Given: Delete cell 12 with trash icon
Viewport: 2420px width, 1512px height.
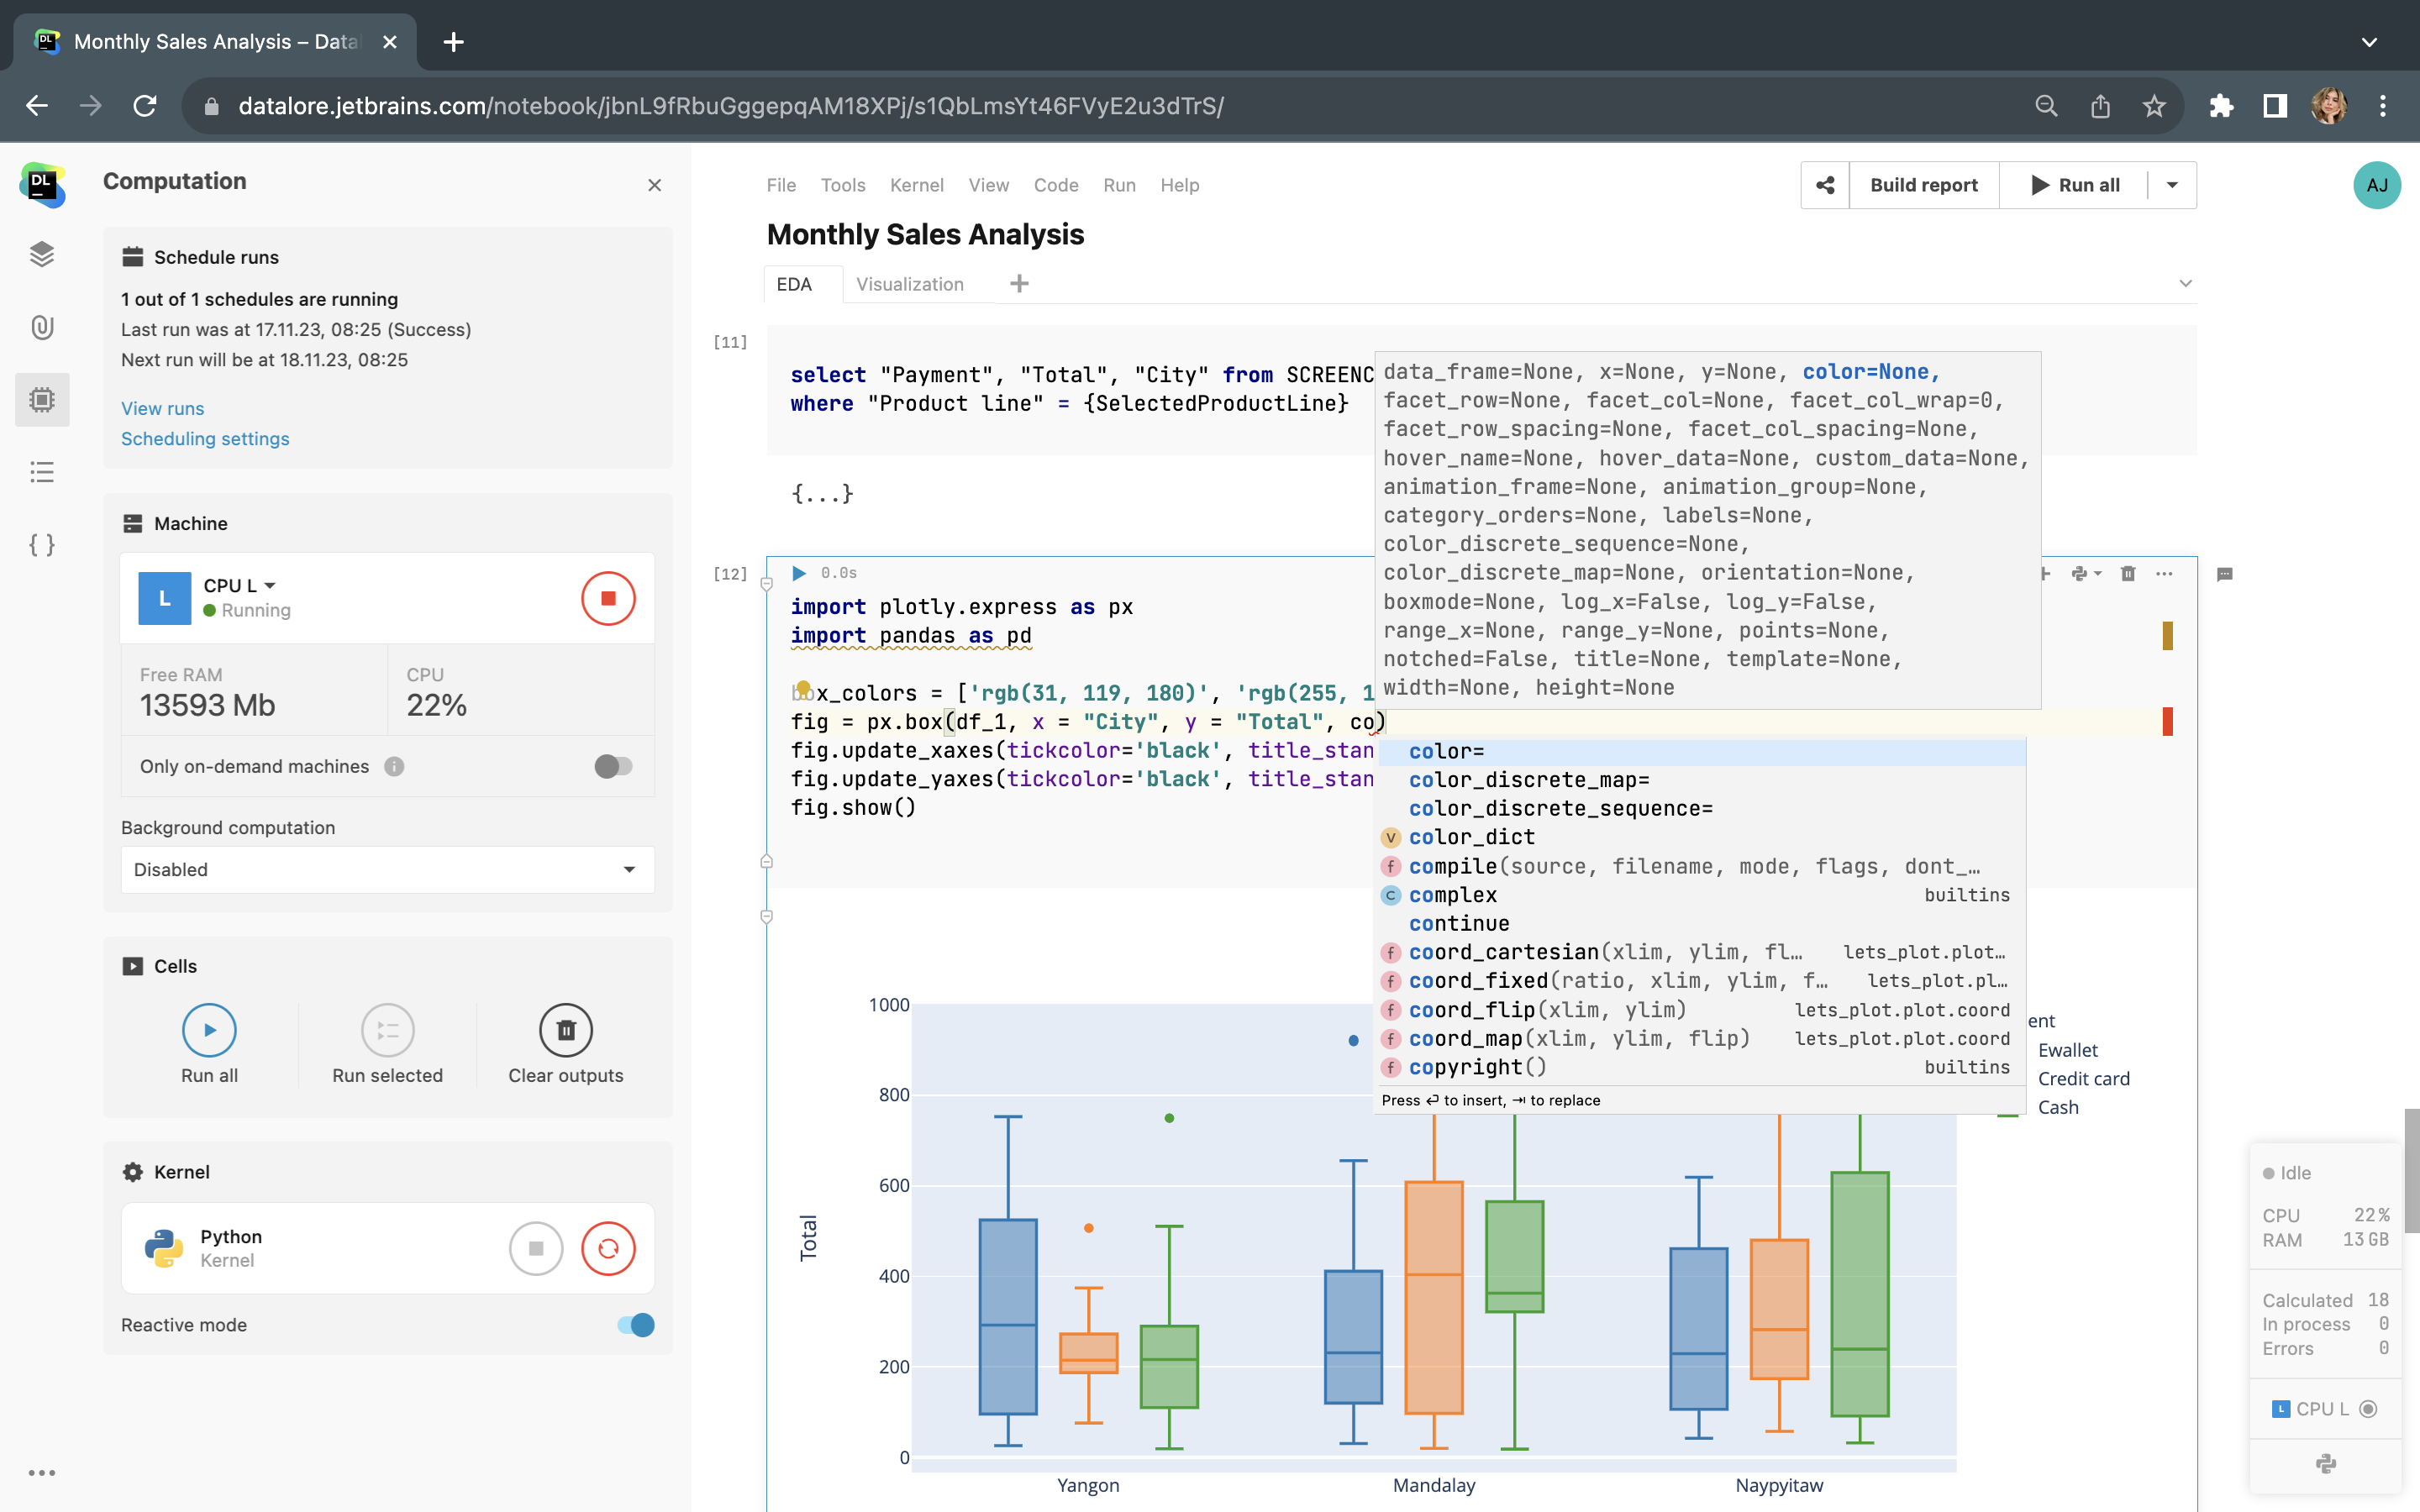Looking at the screenshot, I should point(2128,573).
